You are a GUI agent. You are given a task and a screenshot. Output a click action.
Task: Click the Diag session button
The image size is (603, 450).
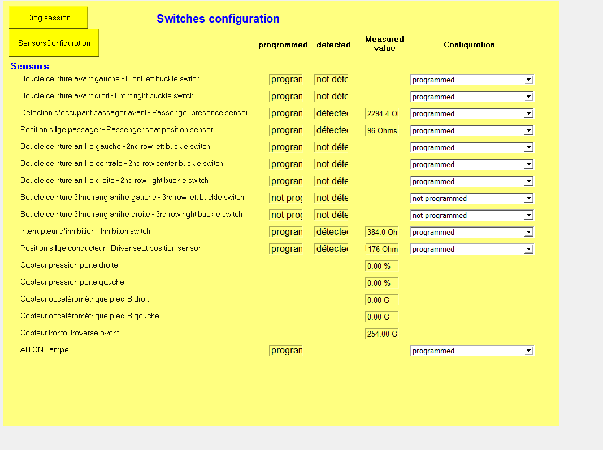click(49, 18)
